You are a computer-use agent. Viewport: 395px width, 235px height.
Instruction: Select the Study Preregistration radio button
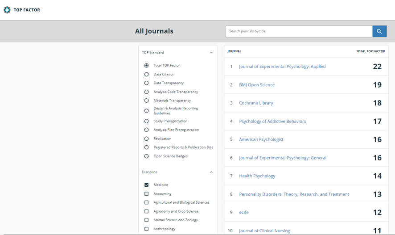[146, 121]
